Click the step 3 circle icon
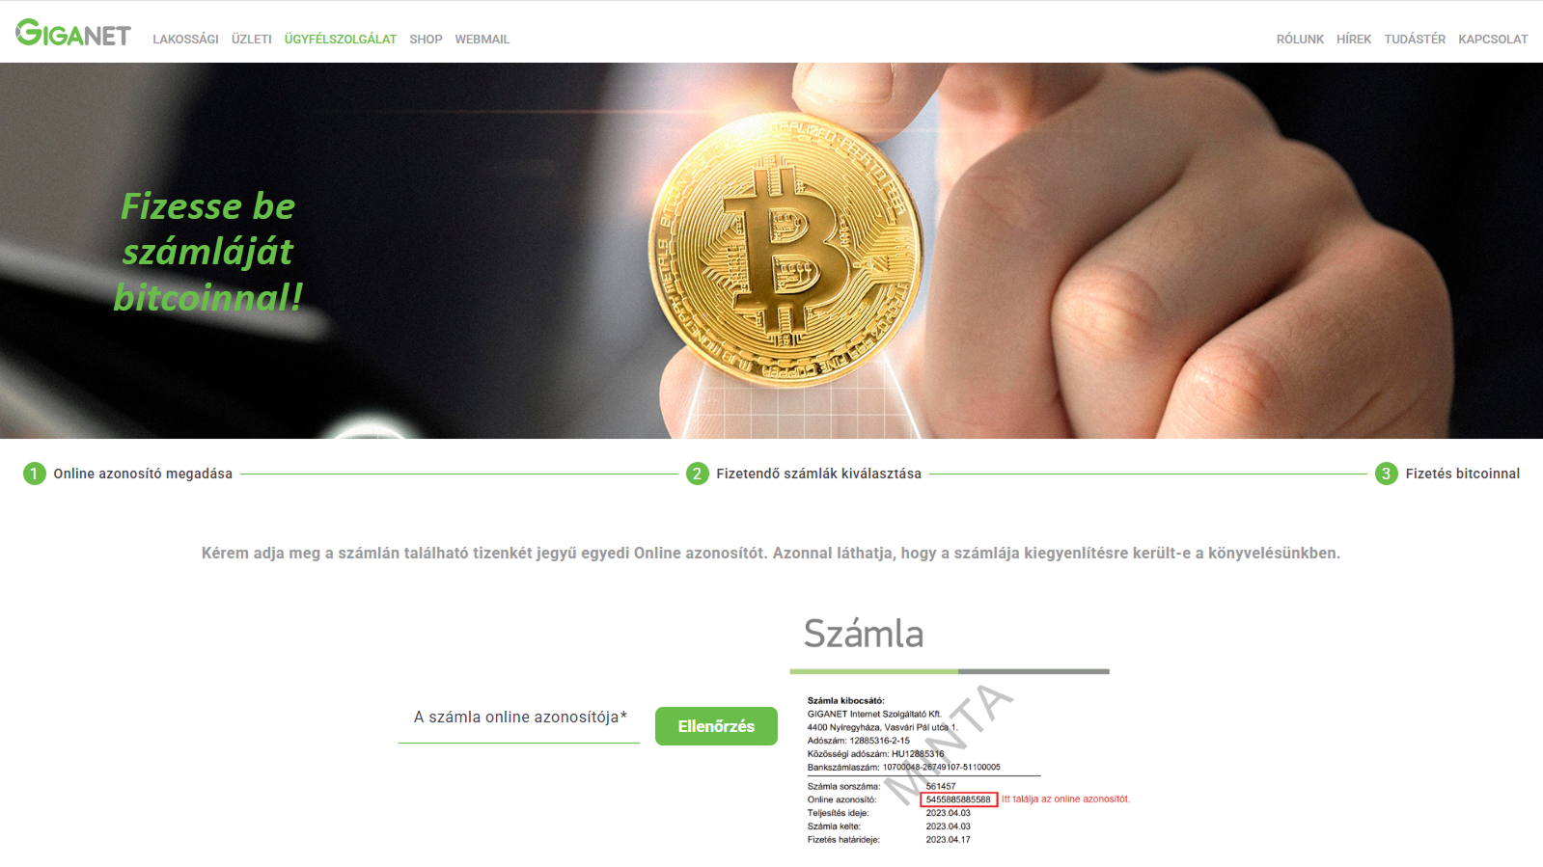 [x=1387, y=474]
